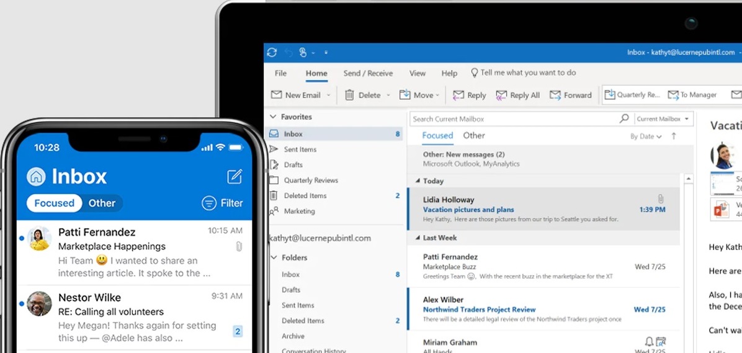Click the reminder bell on Miriam Graham's email
Image resolution: width=742 pixels, height=353 pixels.
649,341
